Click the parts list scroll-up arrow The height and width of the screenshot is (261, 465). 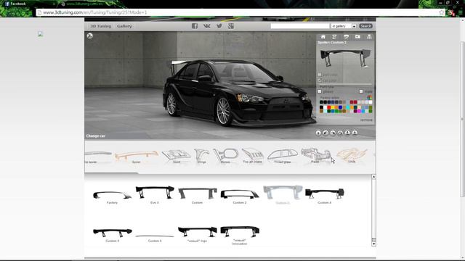point(373,177)
